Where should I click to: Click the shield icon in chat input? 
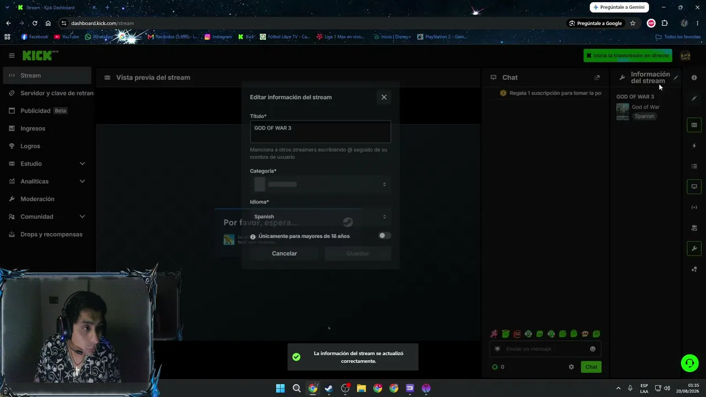(497, 349)
